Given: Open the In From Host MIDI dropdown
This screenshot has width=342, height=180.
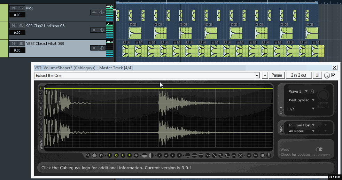Looking at the screenshot, I should [313, 125].
